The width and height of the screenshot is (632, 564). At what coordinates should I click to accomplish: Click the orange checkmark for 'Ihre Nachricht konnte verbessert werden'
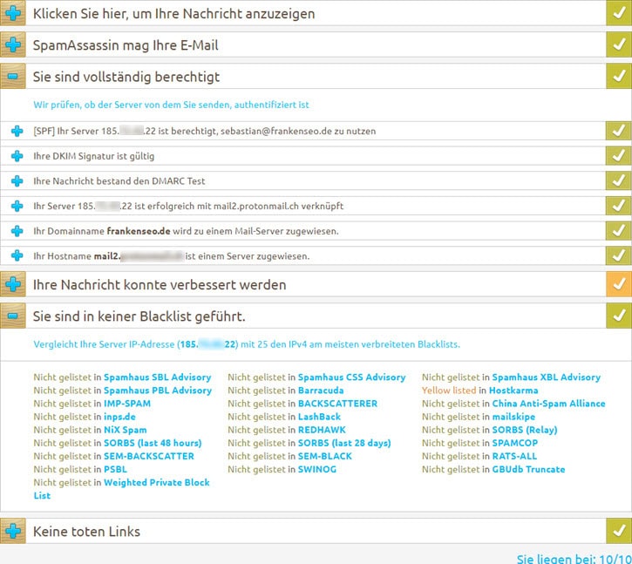coord(618,284)
